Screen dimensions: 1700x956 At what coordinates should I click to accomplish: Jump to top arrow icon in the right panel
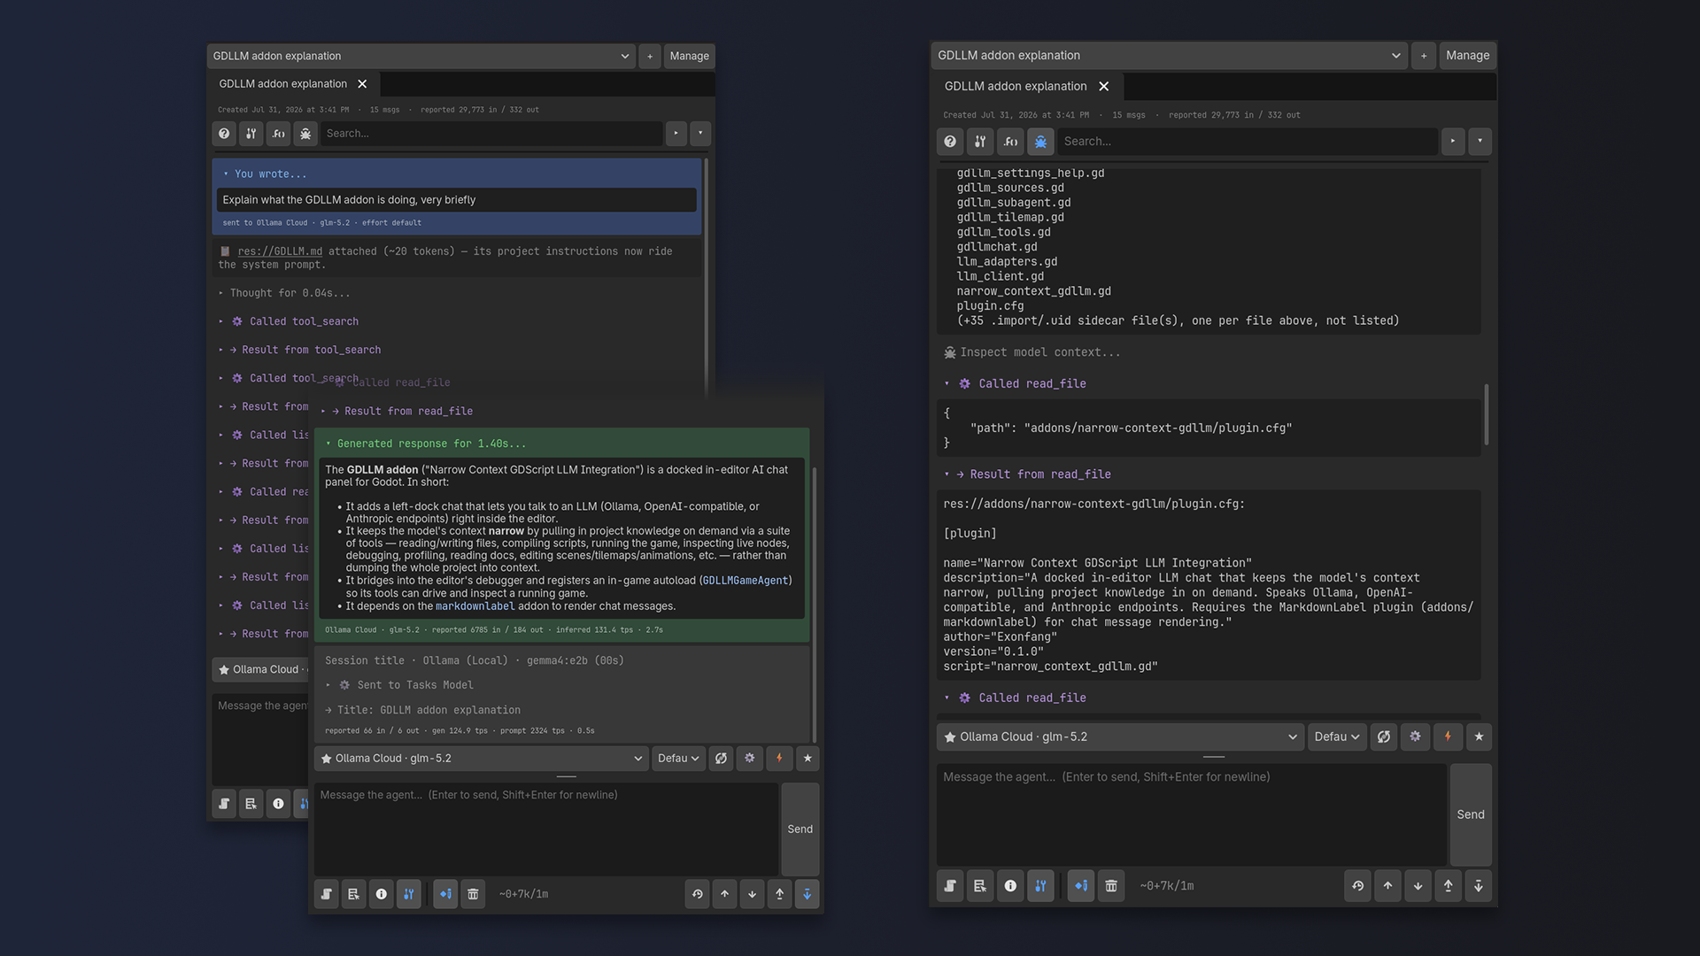[1449, 885]
